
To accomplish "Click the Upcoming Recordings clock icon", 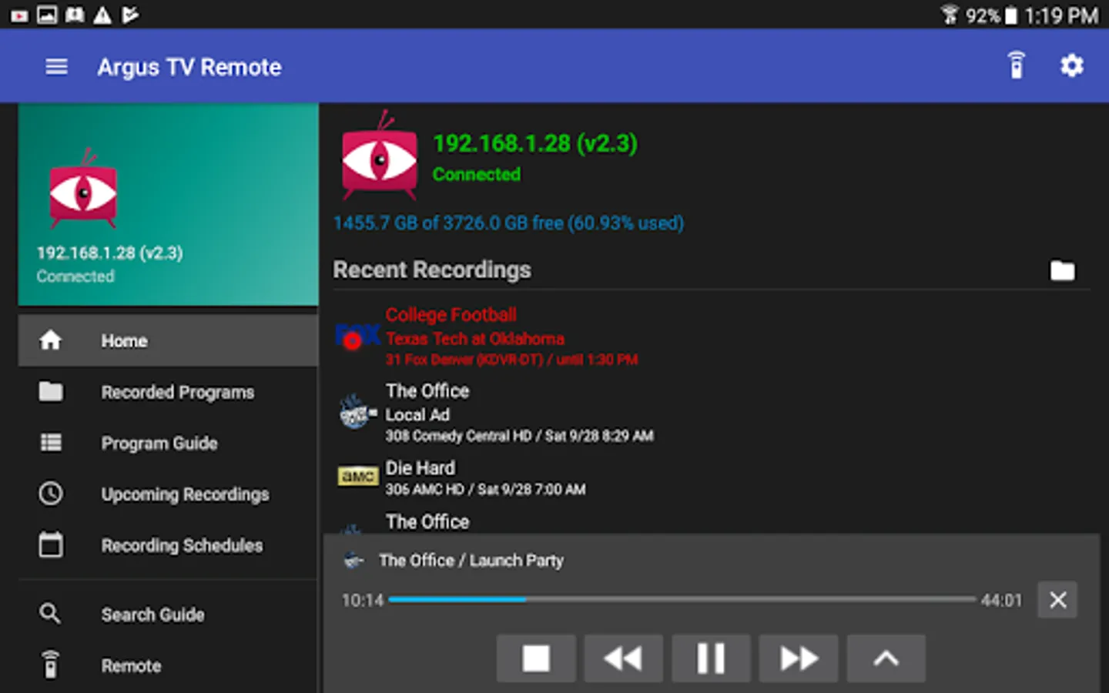I will pos(51,494).
